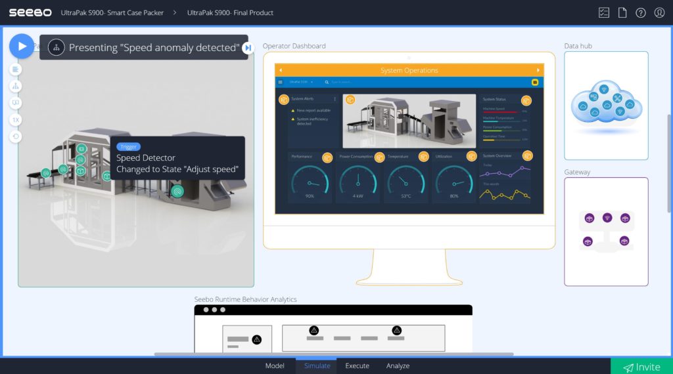
Task: Open the behavior rule icon in presenting banner
Action: 57,47
